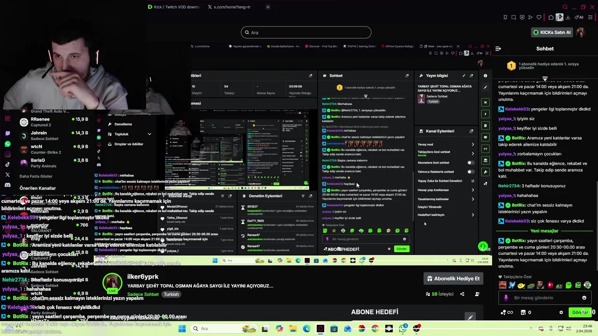The width and height of the screenshot is (598, 336).
Task: Click the channel points infinity icon
Action: (x=507, y=312)
